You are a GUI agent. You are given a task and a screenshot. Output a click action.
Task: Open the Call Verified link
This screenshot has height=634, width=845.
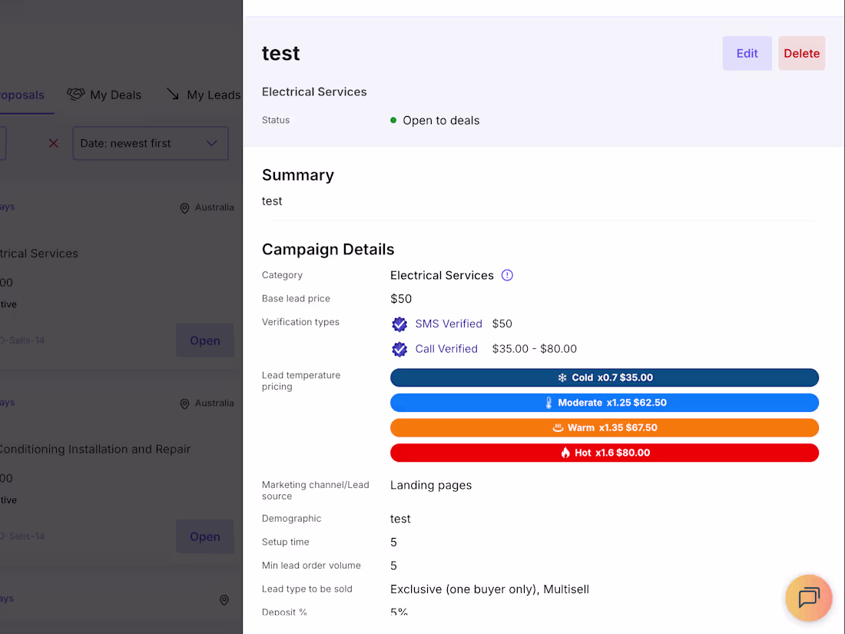[x=446, y=350]
